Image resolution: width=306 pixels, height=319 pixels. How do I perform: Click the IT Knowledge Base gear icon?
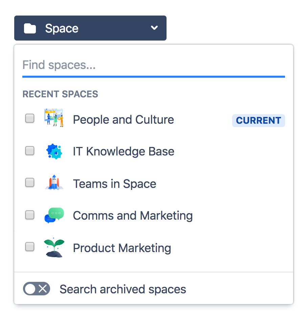pos(54,151)
